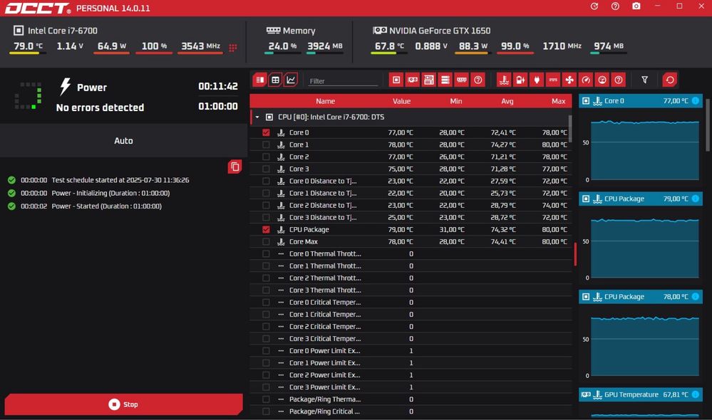Toggle the unknown sensor type filter in the second icon group

click(x=619, y=80)
